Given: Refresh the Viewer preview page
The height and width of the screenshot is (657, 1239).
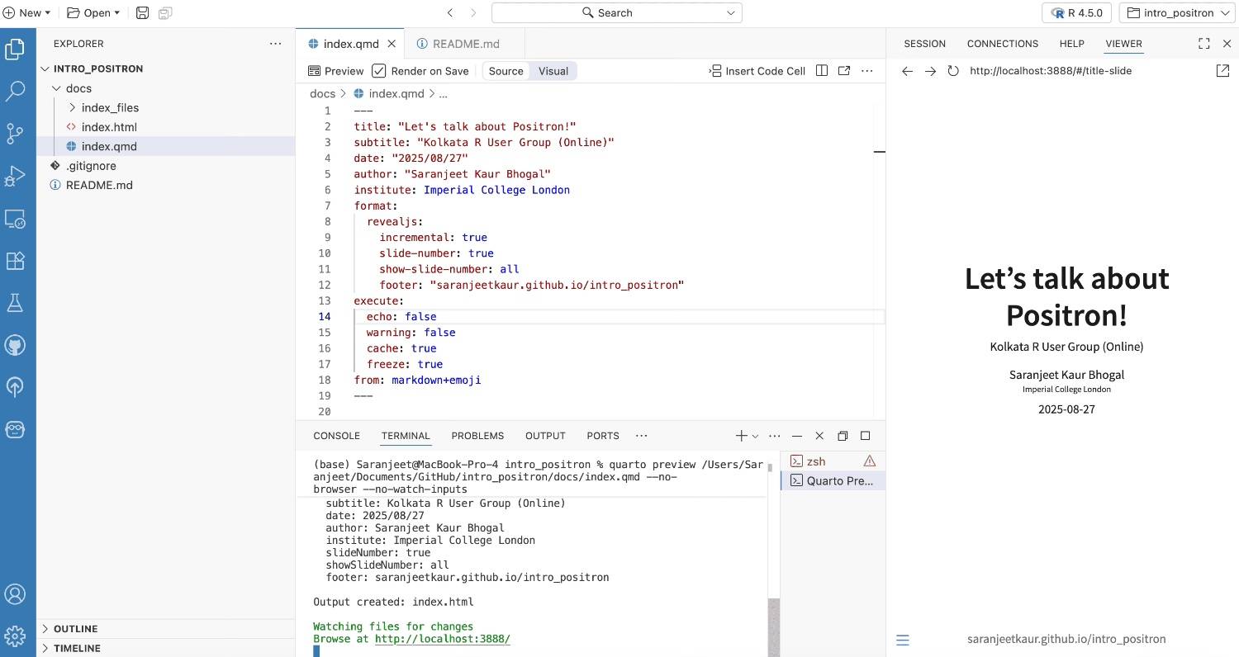Looking at the screenshot, I should (x=953, y=71).
